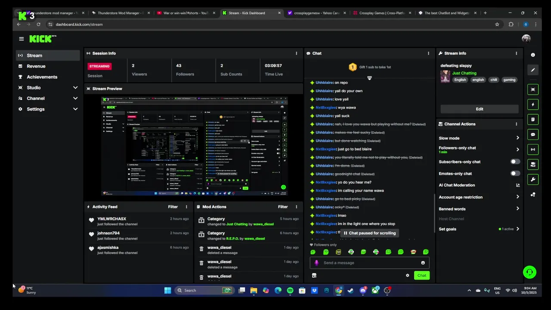Click the Edit button in Stream info
This screenshot has height=310, width=551.
click(479, 109)
